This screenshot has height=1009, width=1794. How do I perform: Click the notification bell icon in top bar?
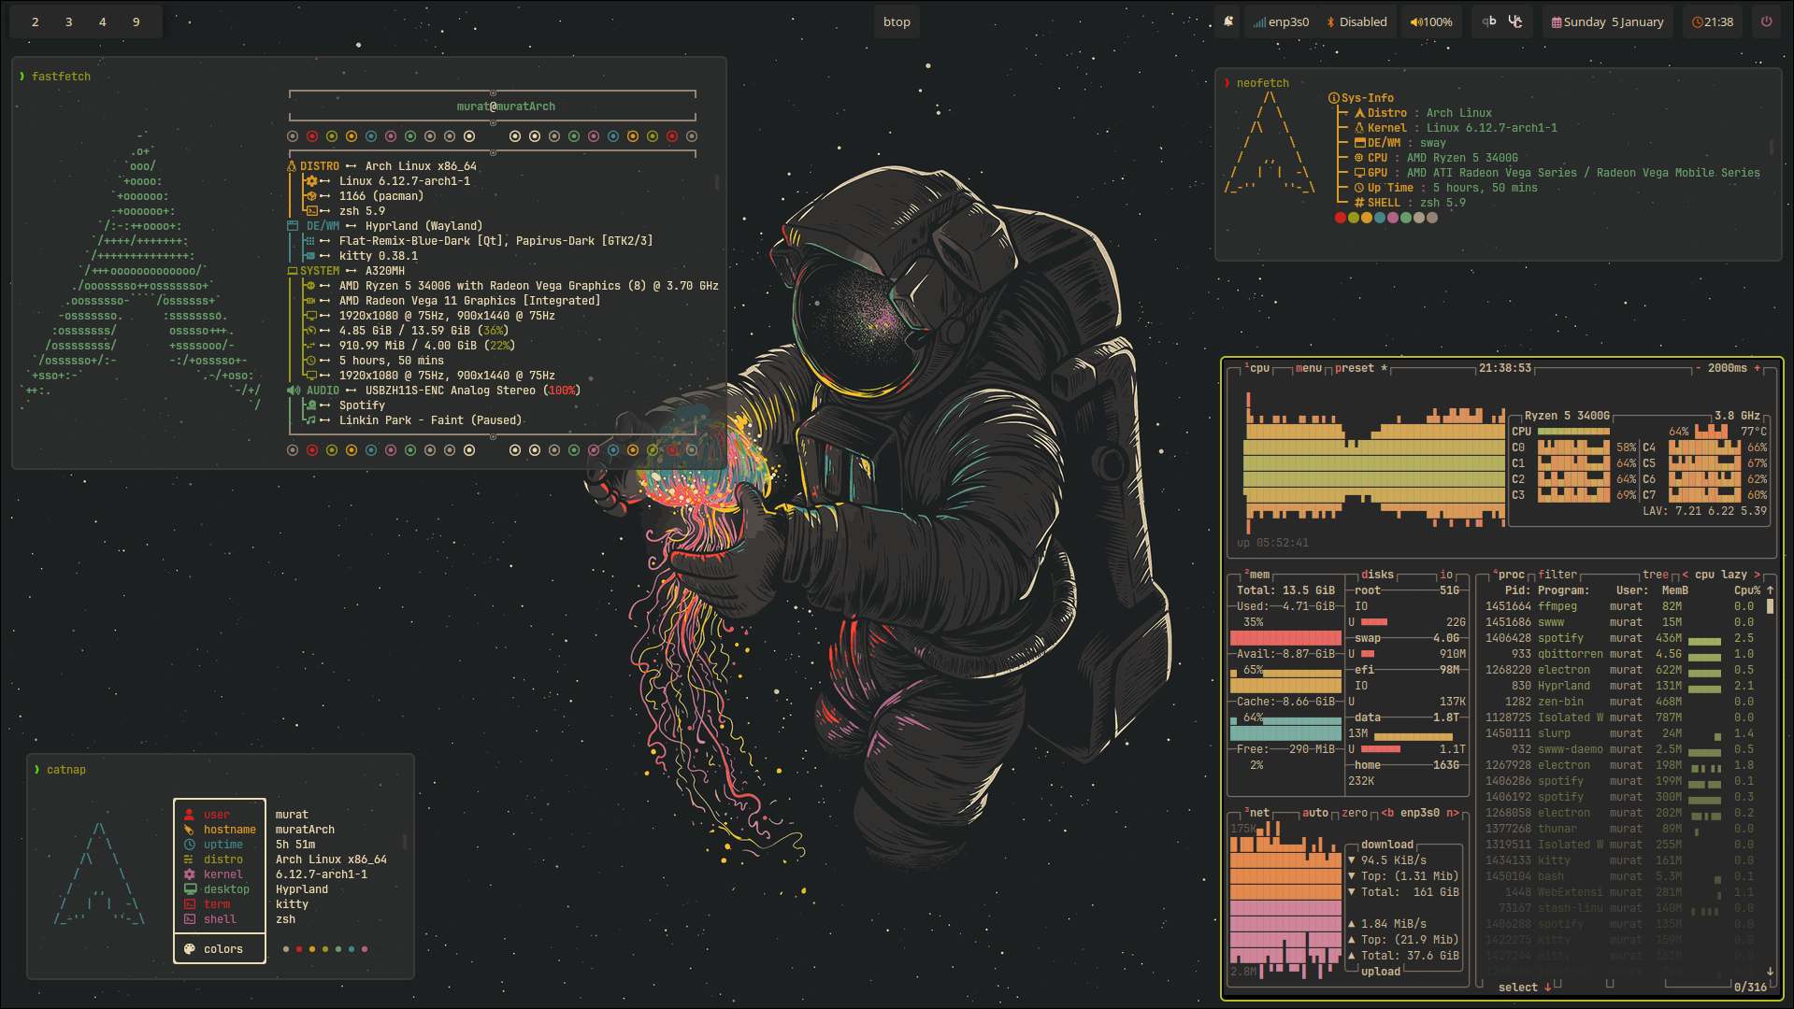pos(1228,21)
